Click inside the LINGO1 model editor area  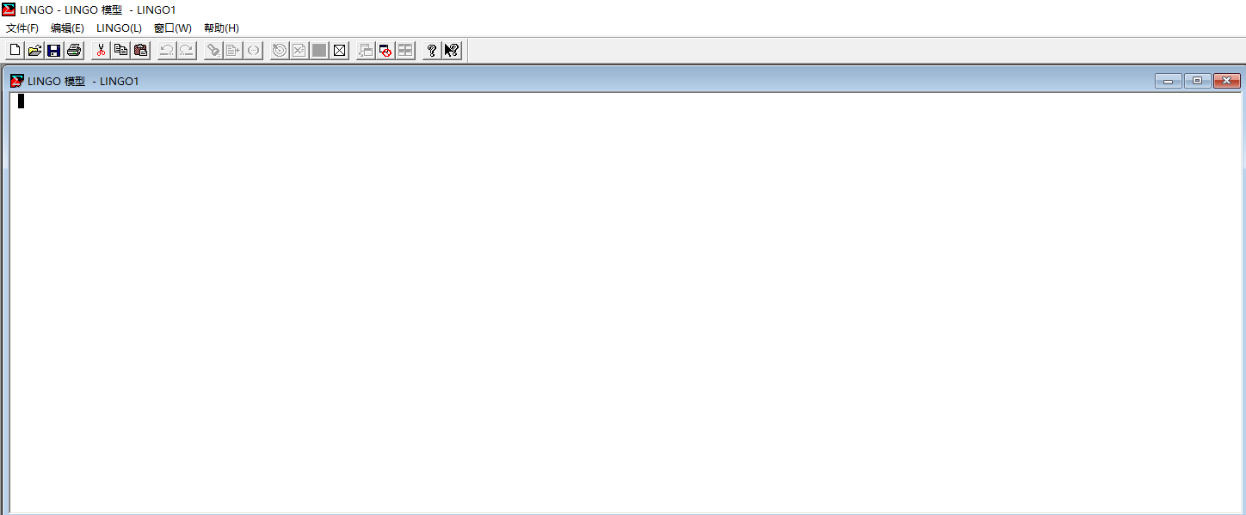602,301
